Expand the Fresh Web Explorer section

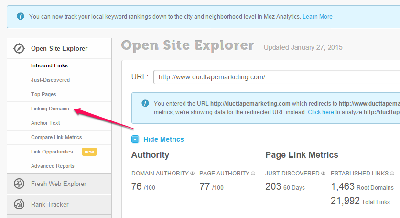click(x=59, y=184)
